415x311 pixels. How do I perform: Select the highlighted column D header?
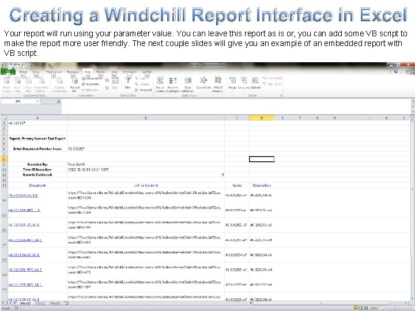262,118
